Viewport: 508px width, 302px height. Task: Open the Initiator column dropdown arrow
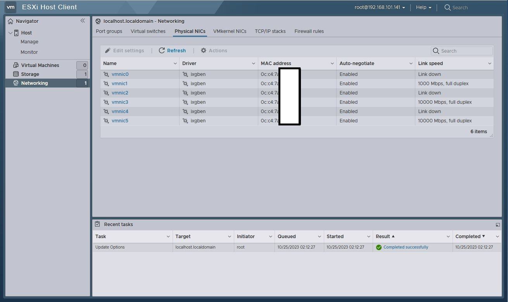point(270,237)
